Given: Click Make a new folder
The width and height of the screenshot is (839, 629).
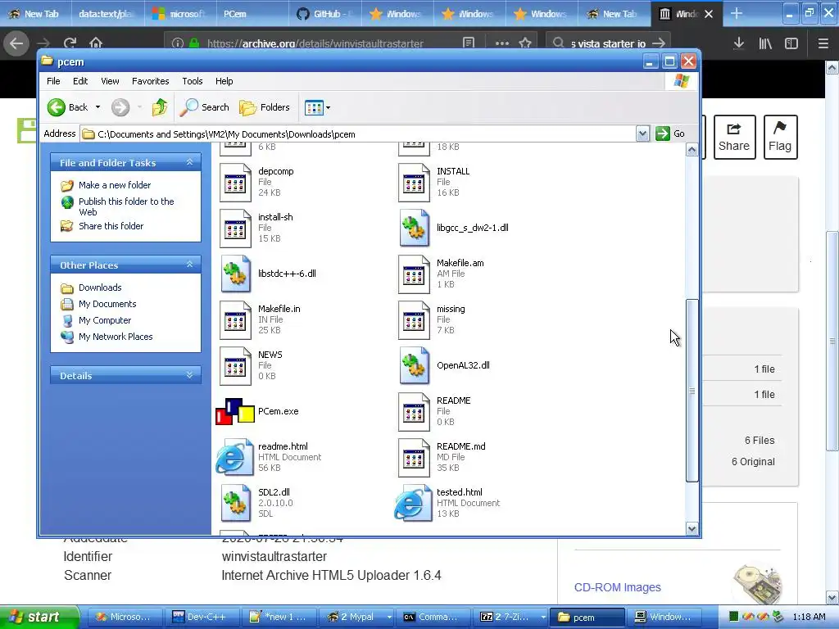Looking at the screenshot, I should (115, 185).
